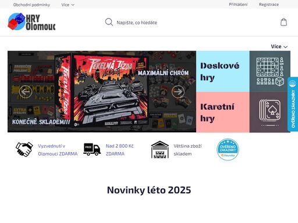The image size is (298, 223).
Task: Open Nad 2 800 Kč ZDARMA link
Action: 120,150
